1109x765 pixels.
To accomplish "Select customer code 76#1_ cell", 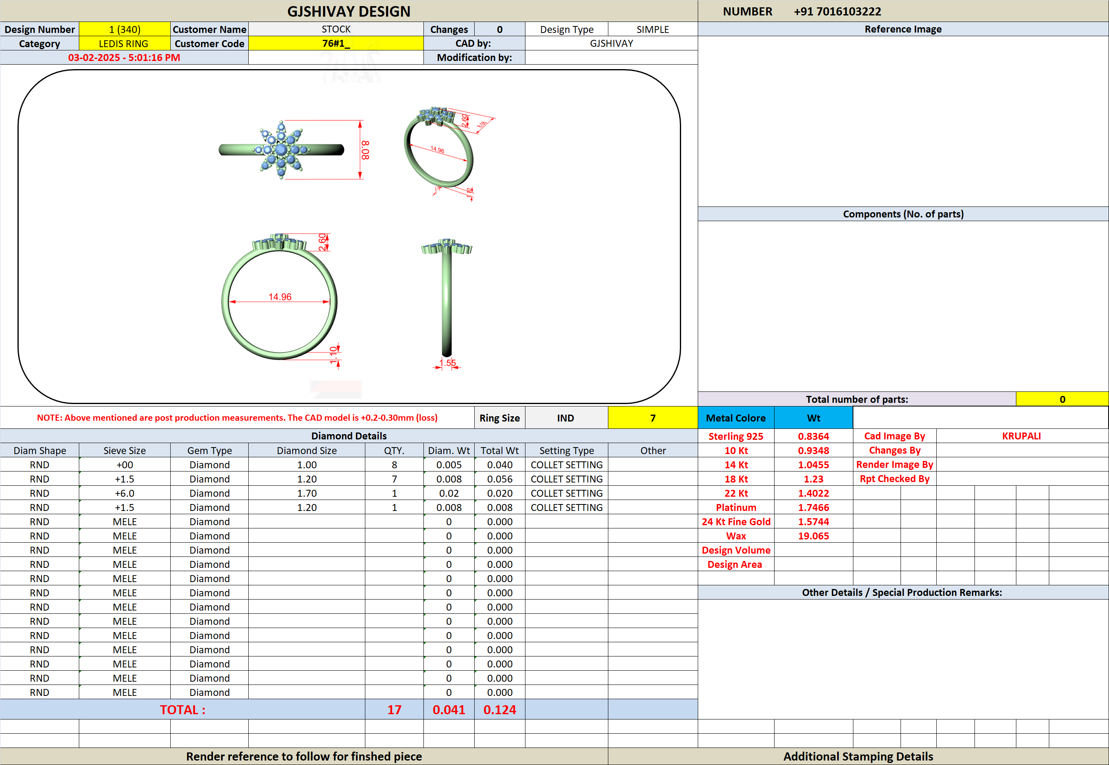I will 336,43.
